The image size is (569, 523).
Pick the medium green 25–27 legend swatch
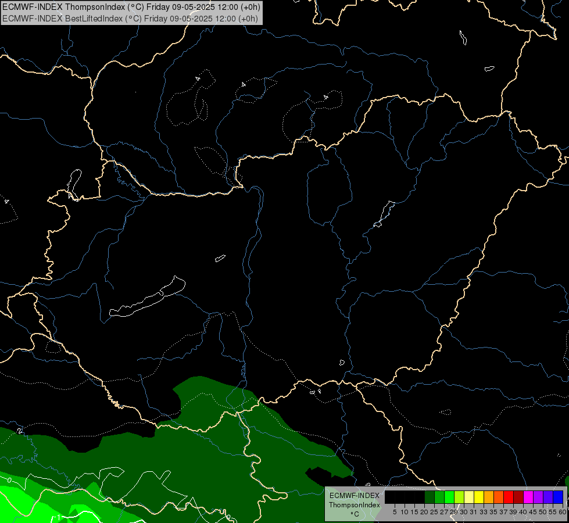tap(439, 497)
